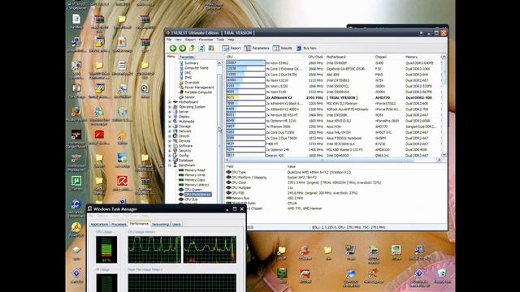The height and width of the screenshot is (292, 520).
Task: Expand the Display tree node
Action: coord(170,117)
